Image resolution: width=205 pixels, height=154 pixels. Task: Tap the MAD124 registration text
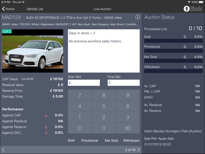[x=11, y=17]
